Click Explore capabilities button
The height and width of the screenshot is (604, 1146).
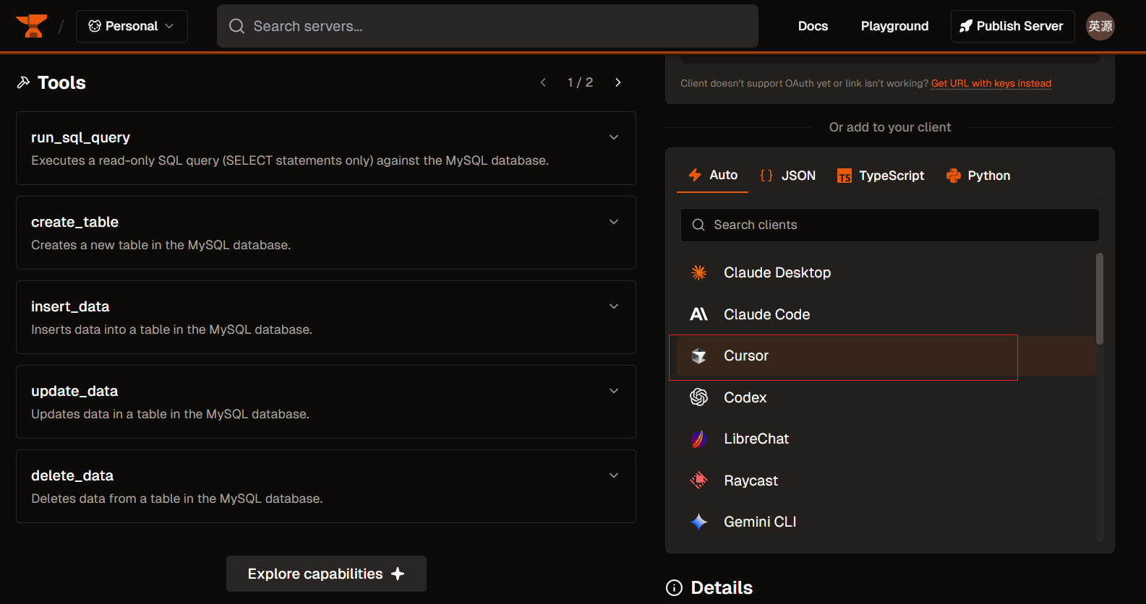(x=326, y=574)
